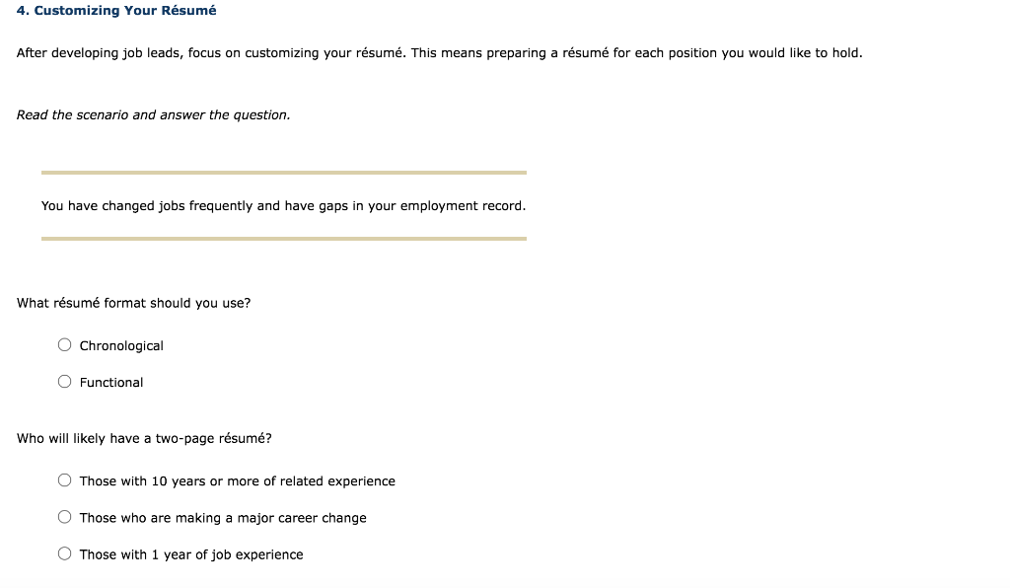Click the question about two-page résumés

point(145,438)
